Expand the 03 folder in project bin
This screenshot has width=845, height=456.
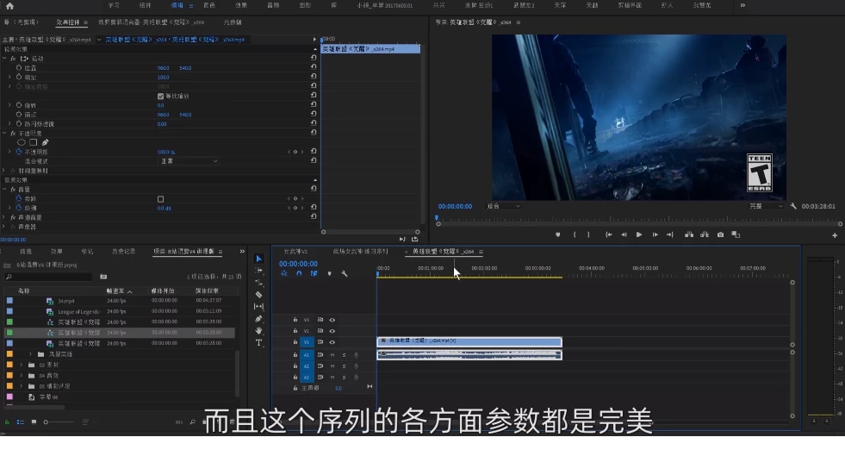tap(21, 365)
